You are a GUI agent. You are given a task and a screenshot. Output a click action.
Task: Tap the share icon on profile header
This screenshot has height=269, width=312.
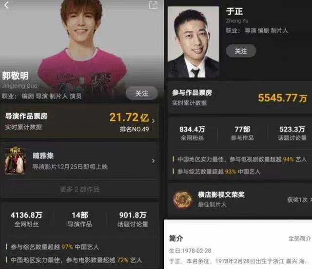[x=153, y=5]
